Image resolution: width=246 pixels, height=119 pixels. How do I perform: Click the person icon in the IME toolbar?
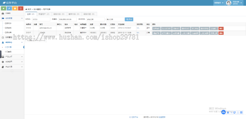click(x=238, y=112)
